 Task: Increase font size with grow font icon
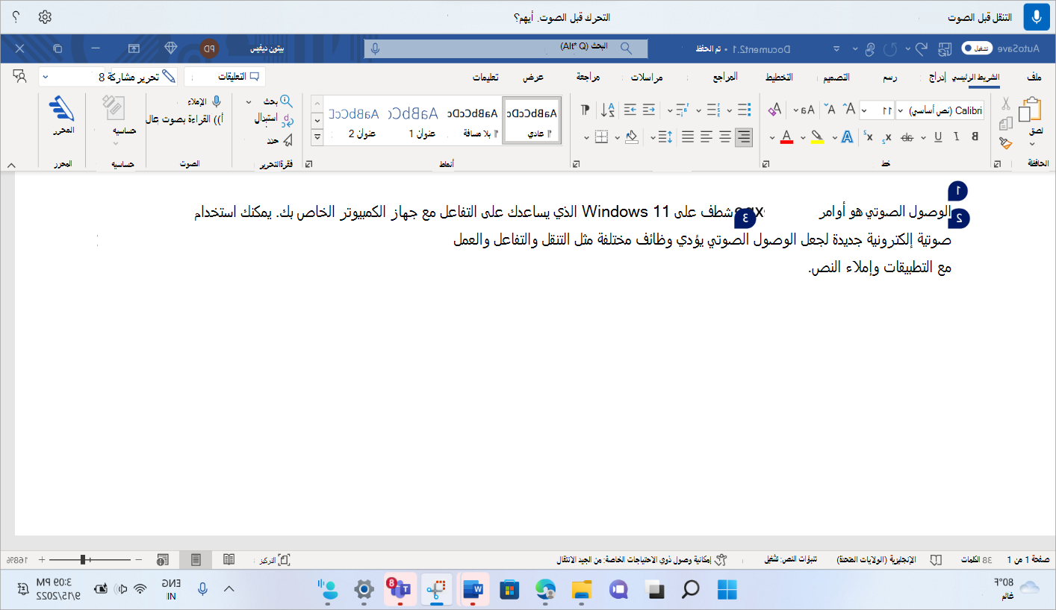[848, 110]
